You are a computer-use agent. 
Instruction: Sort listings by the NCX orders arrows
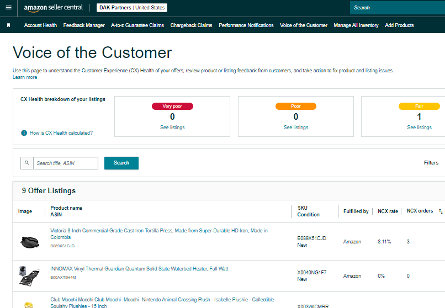pos(441,211)
